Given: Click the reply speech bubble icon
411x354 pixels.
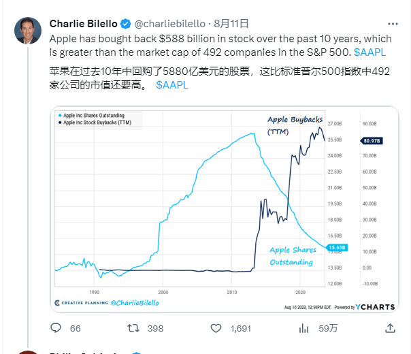Looking at the screenshot, I should (x=56, y=328).
